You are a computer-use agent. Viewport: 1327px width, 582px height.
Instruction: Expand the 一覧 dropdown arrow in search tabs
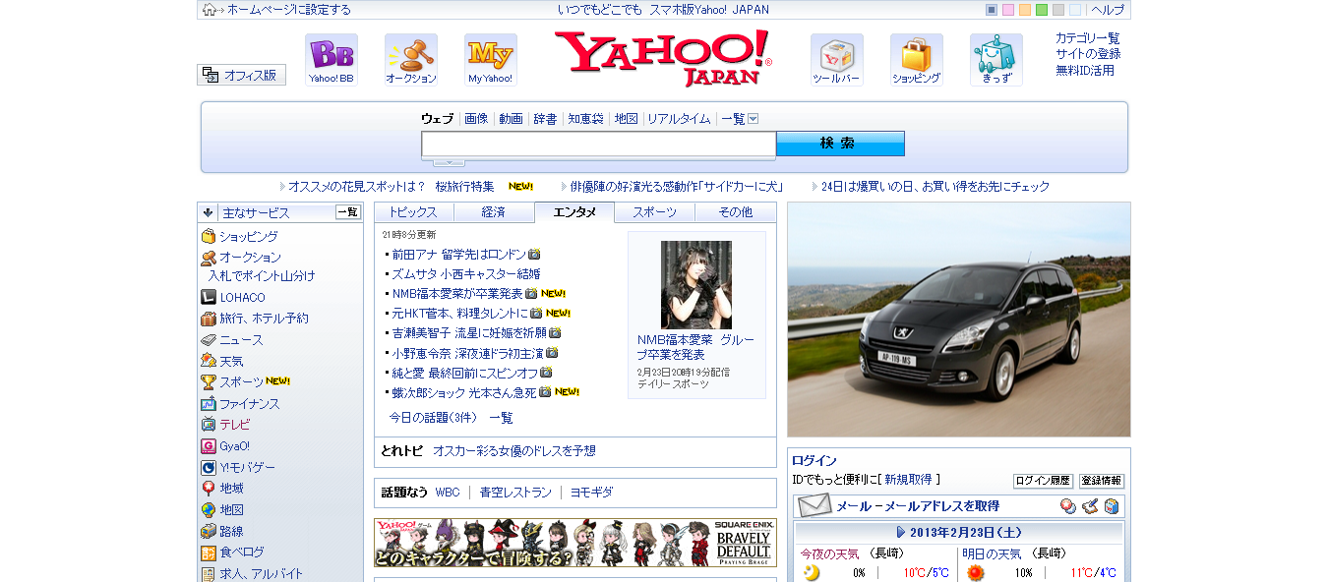tap(754, 119)
